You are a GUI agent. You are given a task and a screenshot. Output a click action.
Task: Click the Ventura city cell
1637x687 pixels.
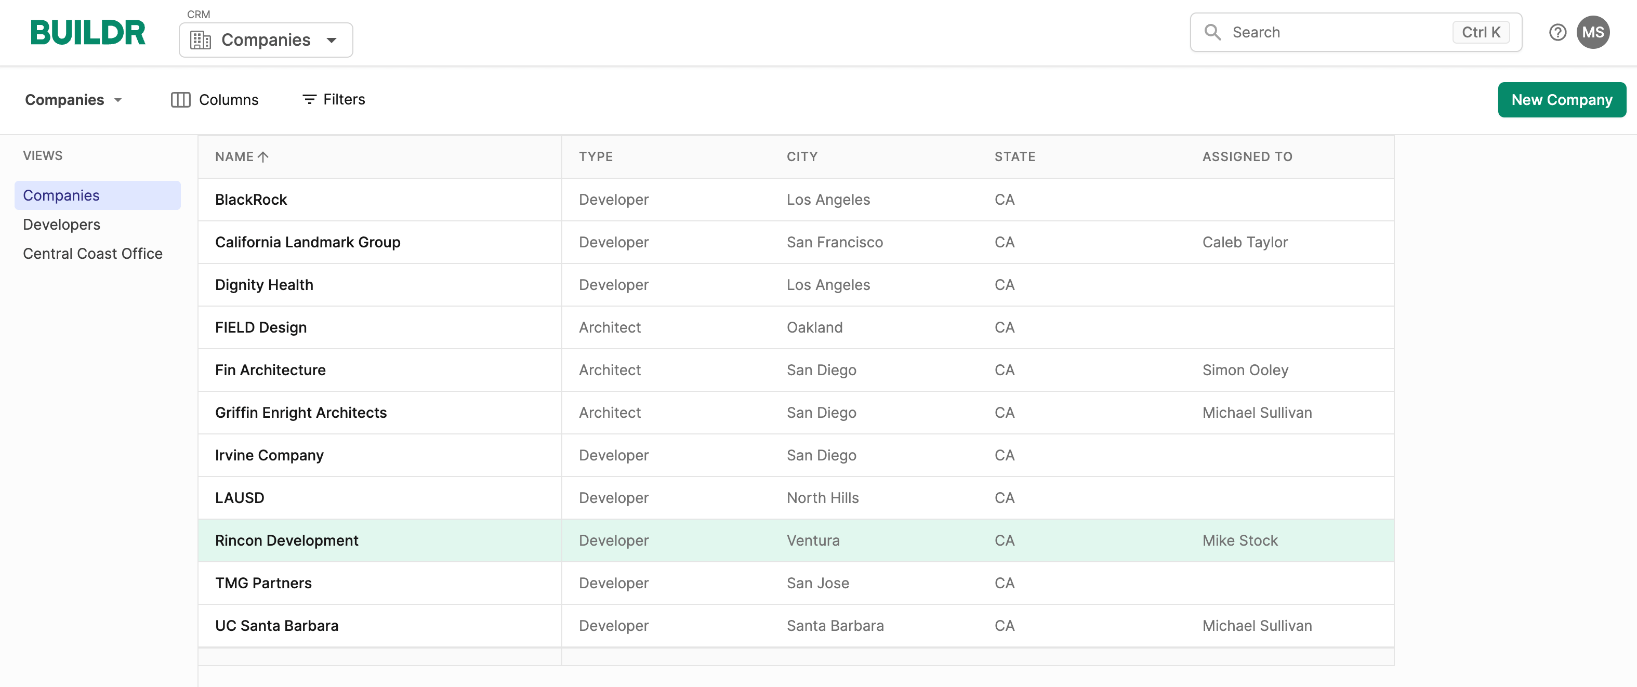pyautogui.click(x=813, y=540)
